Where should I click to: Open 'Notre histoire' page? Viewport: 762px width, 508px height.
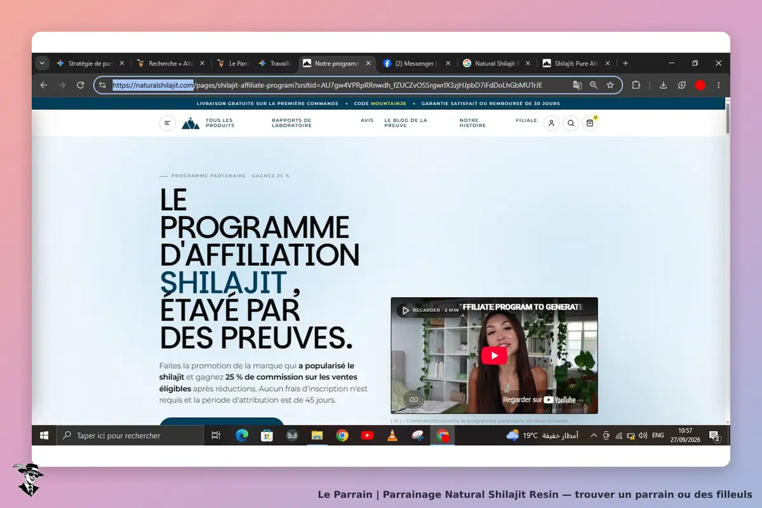pyautogui.click(x=472, y=123)
